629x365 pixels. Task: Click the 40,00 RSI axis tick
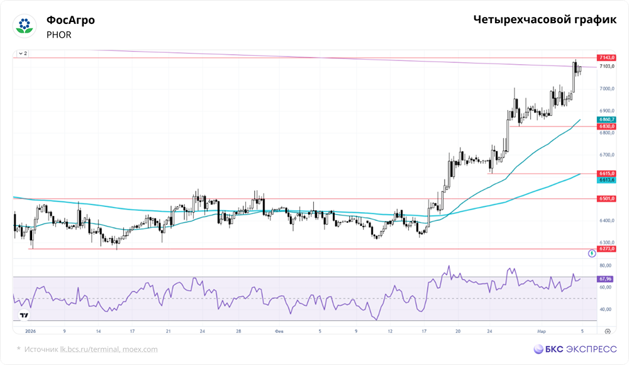(605, 309)
